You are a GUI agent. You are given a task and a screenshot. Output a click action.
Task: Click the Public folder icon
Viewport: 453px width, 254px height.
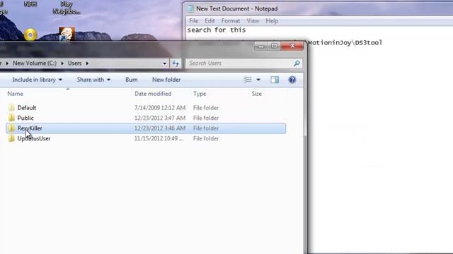click(x=11, y=118)
